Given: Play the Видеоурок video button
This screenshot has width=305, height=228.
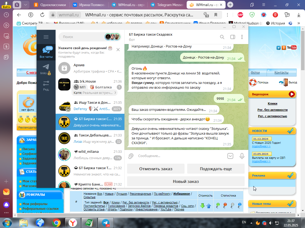Looking at the screenshot, I should [291, 94].
